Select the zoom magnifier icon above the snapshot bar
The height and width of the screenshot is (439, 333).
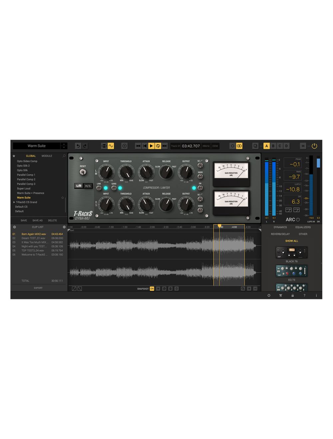(243, 289)
